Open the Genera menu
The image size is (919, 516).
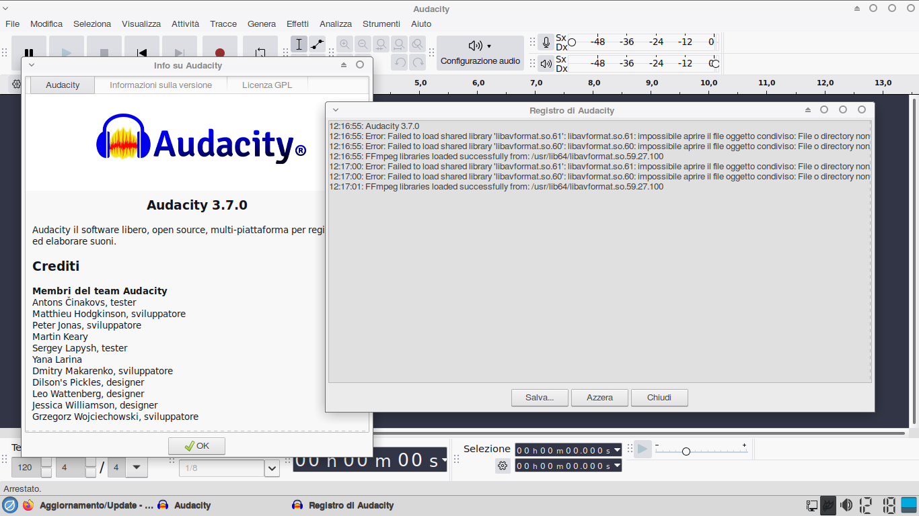[262, 24]
